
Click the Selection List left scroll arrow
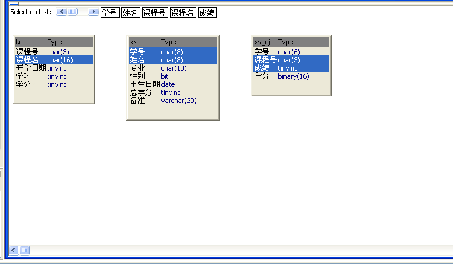click(61, 12)
